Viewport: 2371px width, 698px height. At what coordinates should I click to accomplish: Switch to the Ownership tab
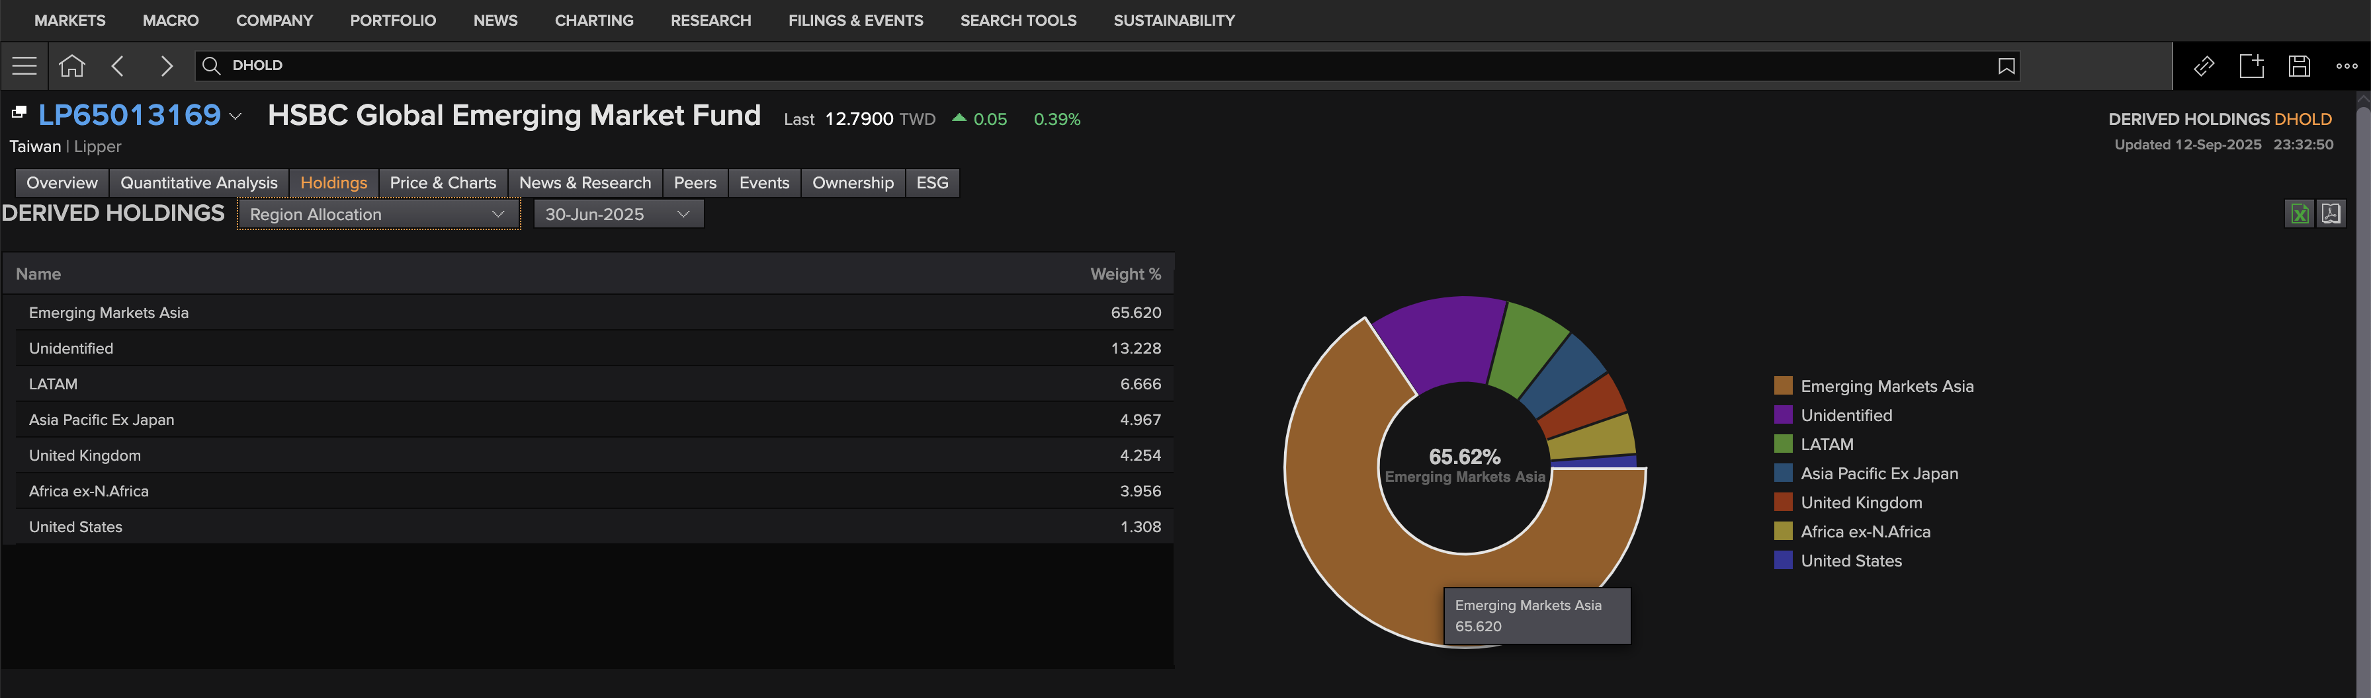coord(852,183)
